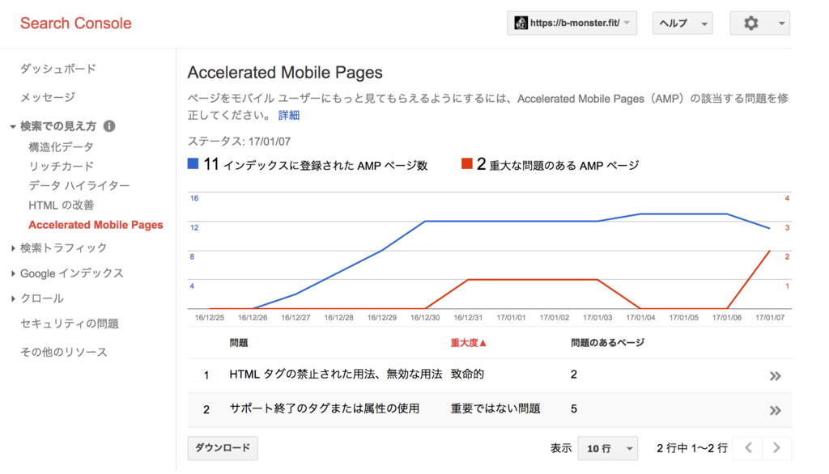Viewport: 829px width, 474px height.
Task: Click the Search Console logo
Action: (x=75, y=23)
